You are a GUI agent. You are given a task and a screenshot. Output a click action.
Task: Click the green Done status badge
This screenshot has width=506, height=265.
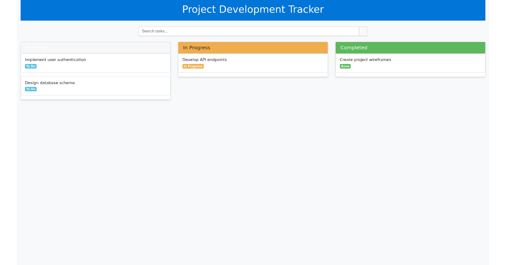(345, 66)
